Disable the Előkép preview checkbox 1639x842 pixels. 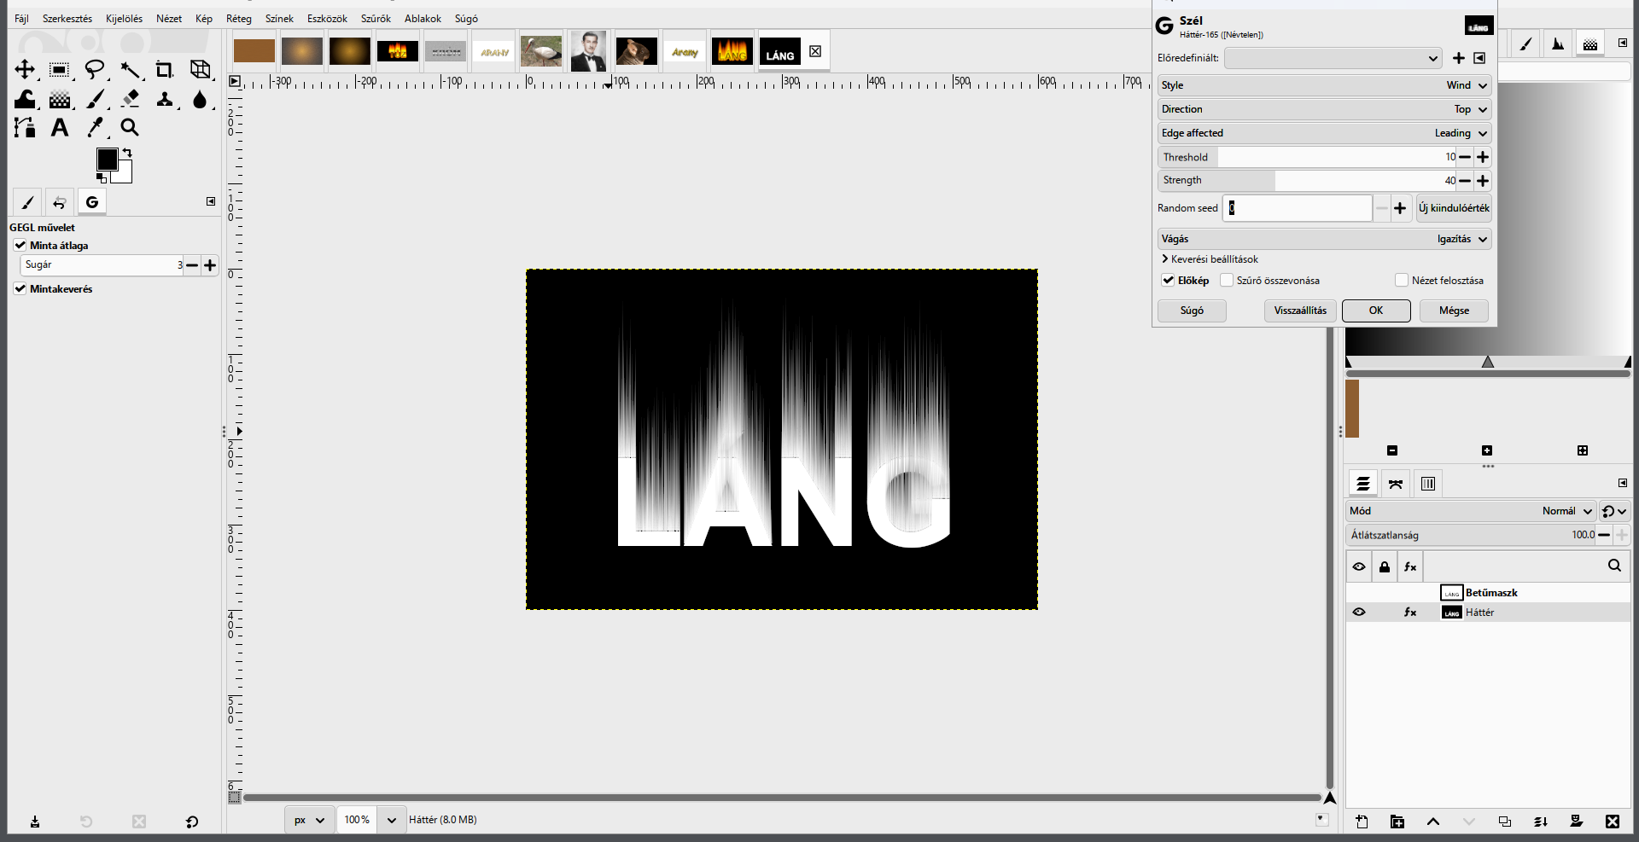click(x=1168, y=280)
